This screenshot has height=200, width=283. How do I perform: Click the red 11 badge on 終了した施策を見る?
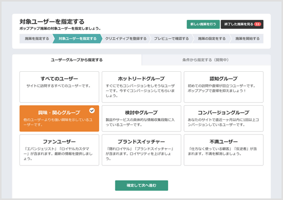pyautogui.click(x=257, y=24)
